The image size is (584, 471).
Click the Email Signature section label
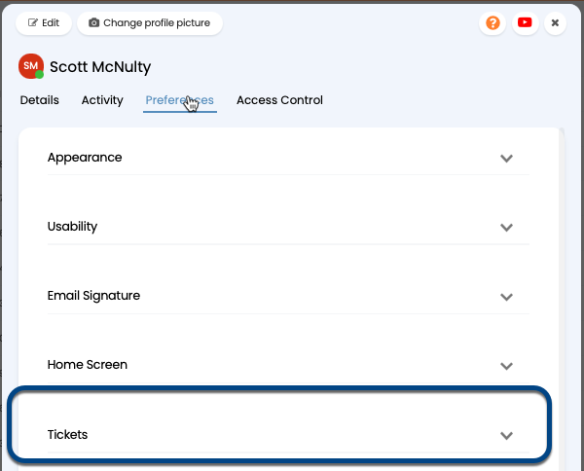click(93, 295)
